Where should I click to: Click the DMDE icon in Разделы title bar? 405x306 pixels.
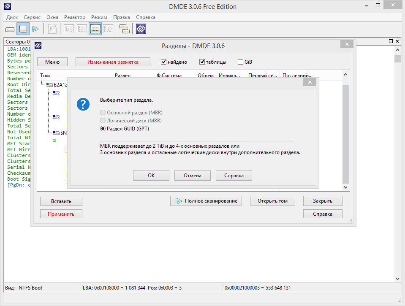pyautogui.click(x=38, y=46)
